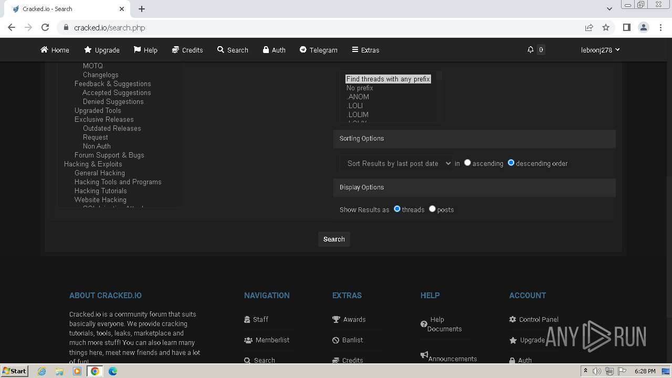Select Hacking Tutorials forum
Screen dimensions: 672x378
(x=100, y=191)
